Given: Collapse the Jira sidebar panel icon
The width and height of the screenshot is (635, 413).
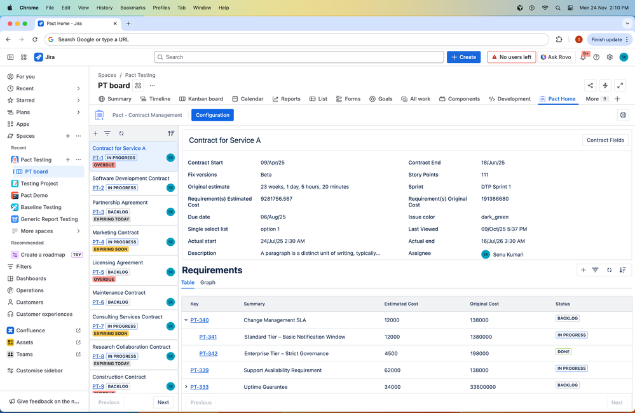Looking at the screenshot, I should click(11, 57).
